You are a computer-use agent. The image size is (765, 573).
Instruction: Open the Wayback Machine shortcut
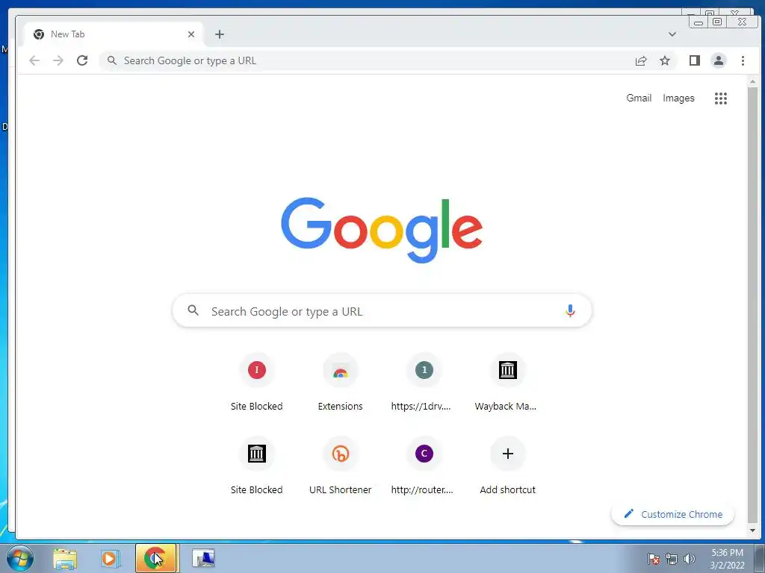(507, 382)
